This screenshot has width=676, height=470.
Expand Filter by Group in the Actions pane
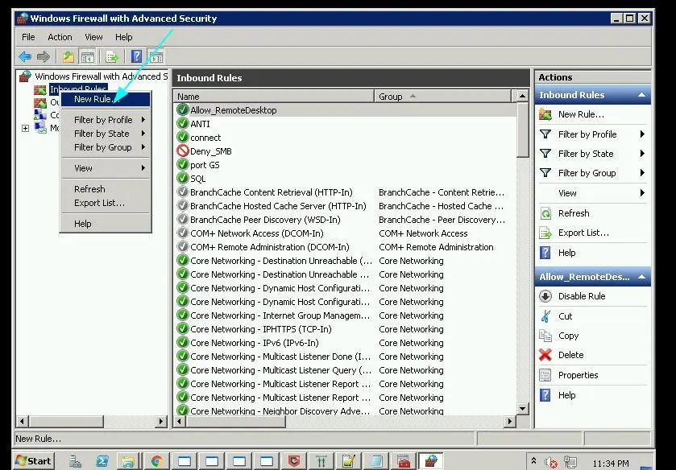pyautogui.click(x=587, y=173)
